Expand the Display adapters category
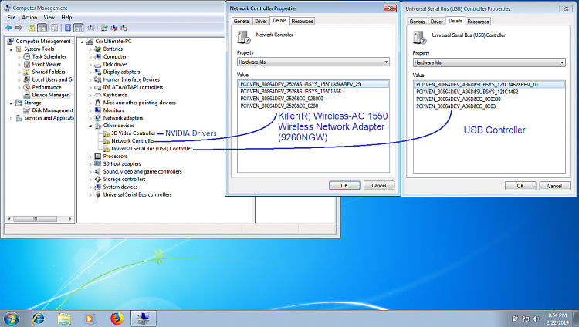The height and width of the screenshot is (327, 579). tap(90, 72)
